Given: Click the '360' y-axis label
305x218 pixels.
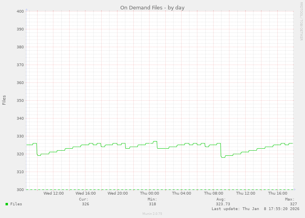Looking at the screenshot, I should [20, 82].
